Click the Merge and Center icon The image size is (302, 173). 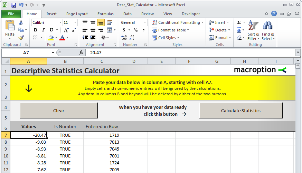[x=110, y=30]
